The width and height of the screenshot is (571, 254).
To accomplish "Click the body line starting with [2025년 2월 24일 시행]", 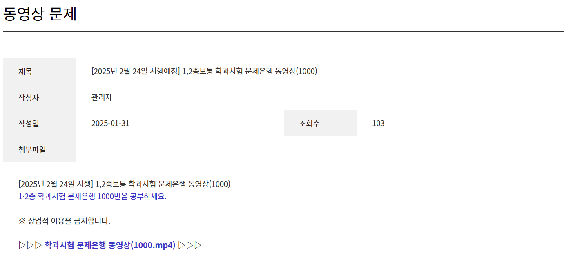I will tap(125, 184).
